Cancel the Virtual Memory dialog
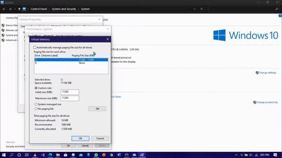Image resolution: width=282 pixels, height=158 pixels. pos(100,138)
